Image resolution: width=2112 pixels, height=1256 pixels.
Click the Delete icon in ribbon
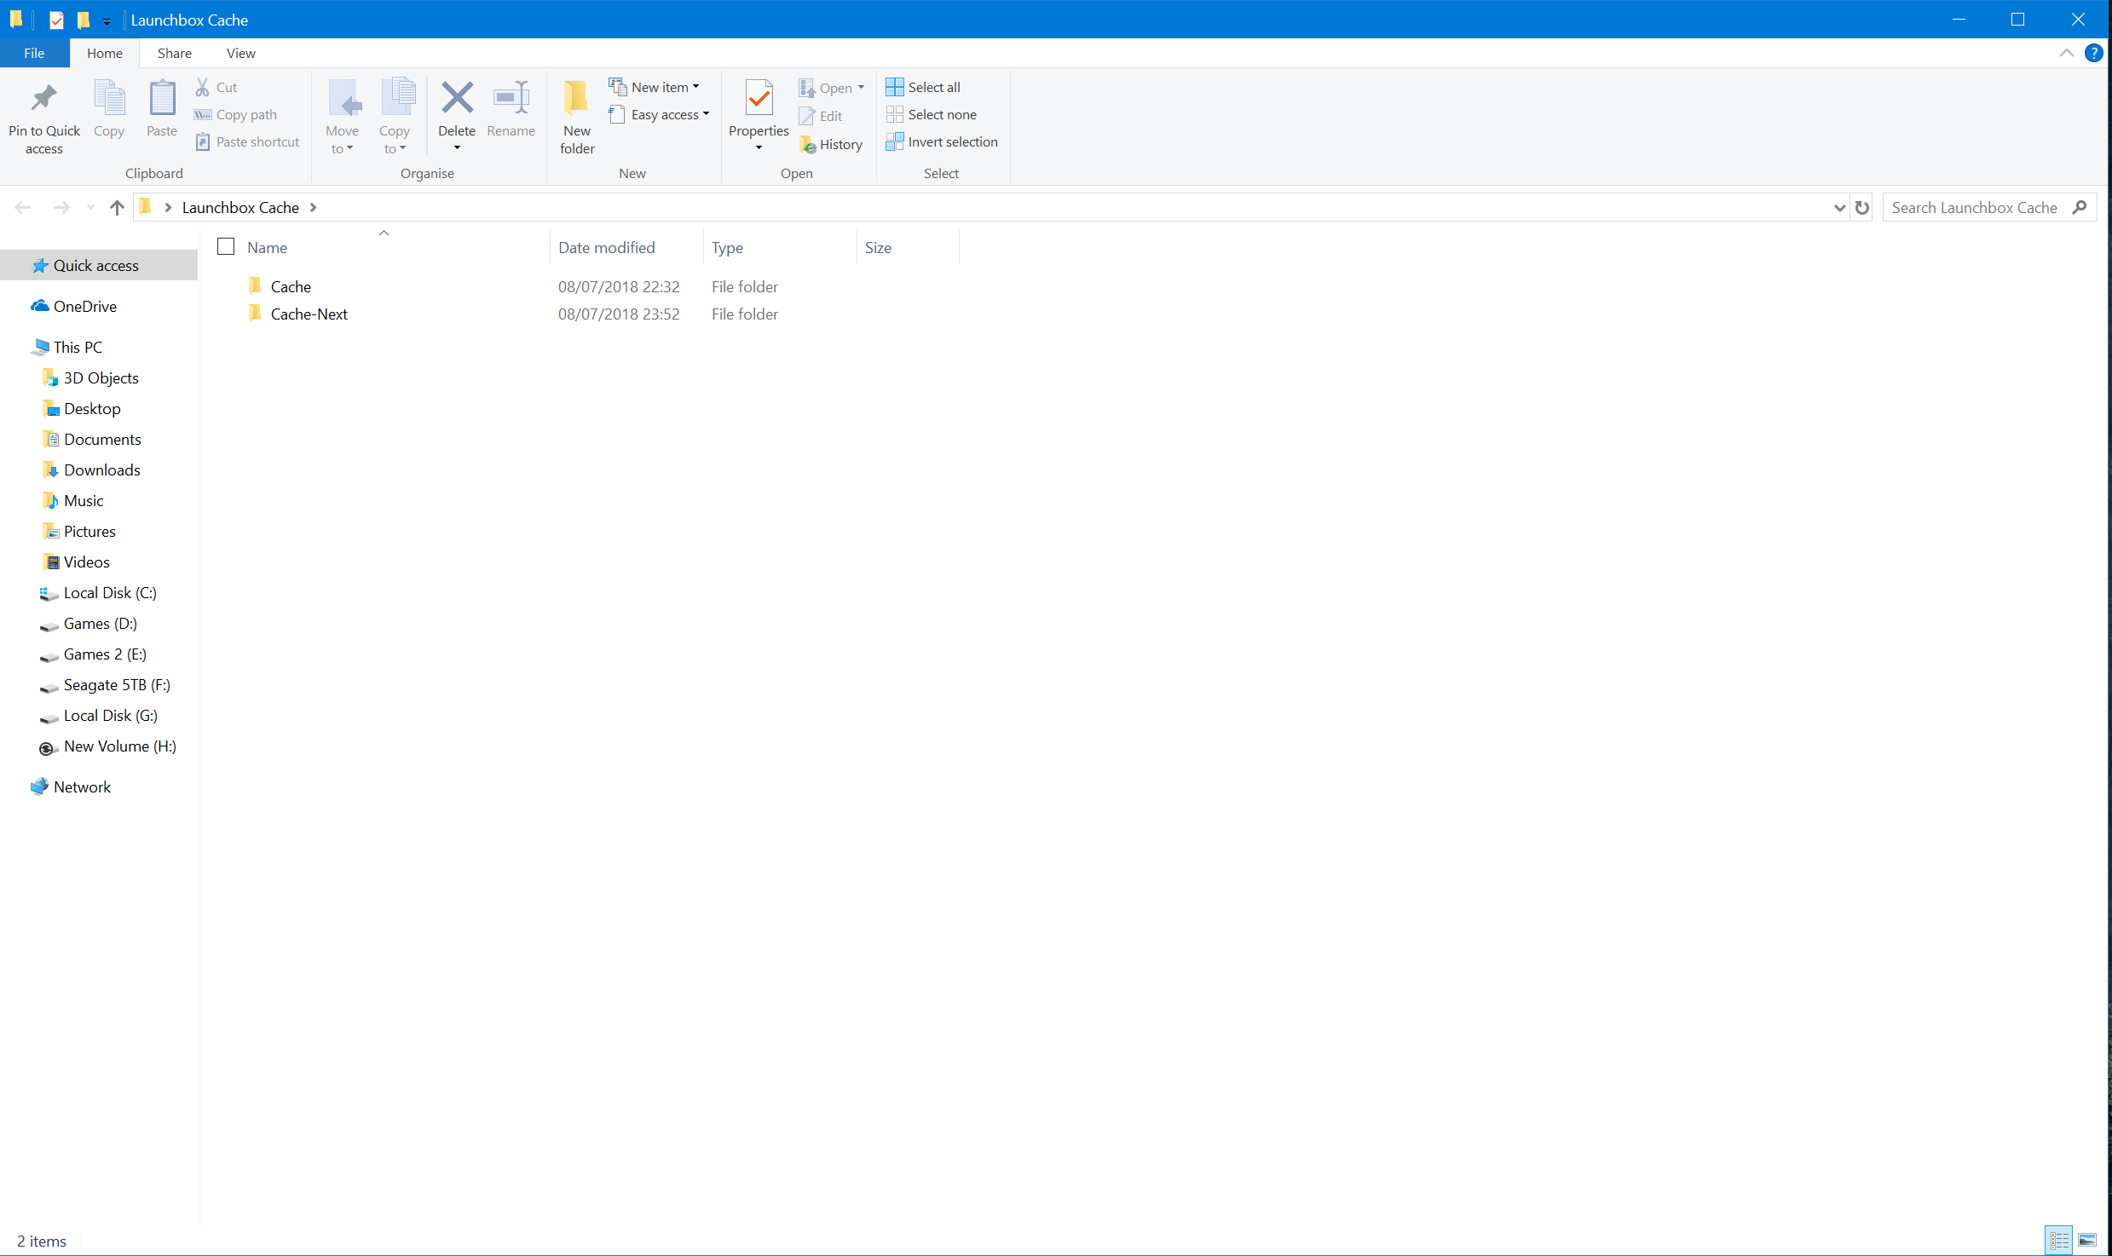coord(457,99)
